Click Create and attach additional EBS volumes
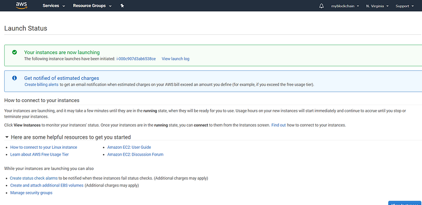The width and height of the screenshot is (422, 205). click(x=47, y=186)
